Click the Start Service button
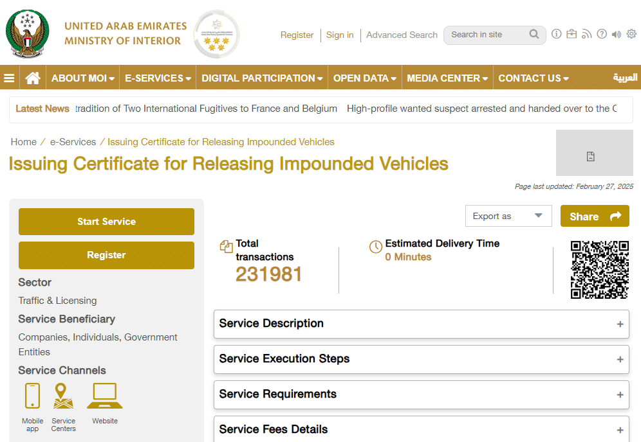The width and height of the screenshot is (641, 442). [106, 222]
